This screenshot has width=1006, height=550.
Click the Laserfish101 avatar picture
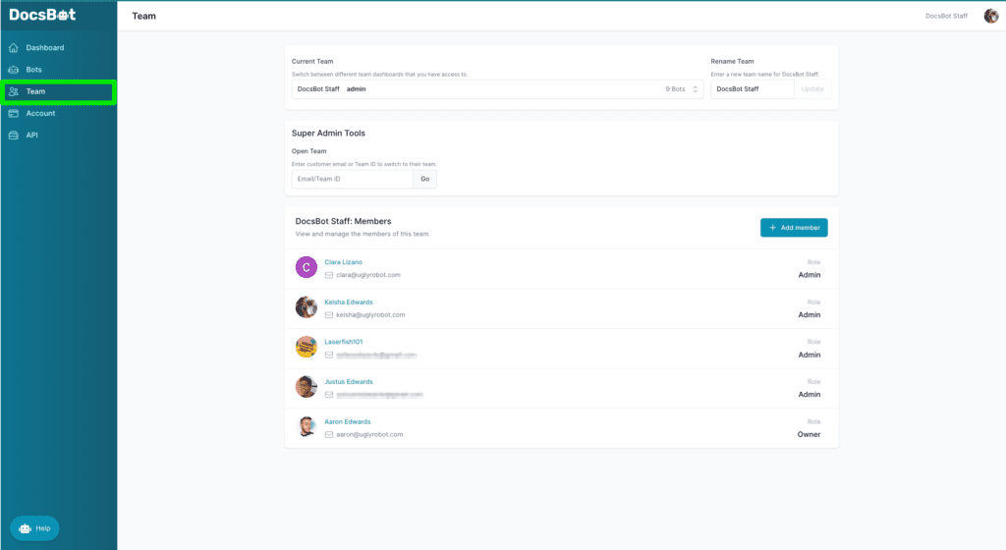click(307, 347)
